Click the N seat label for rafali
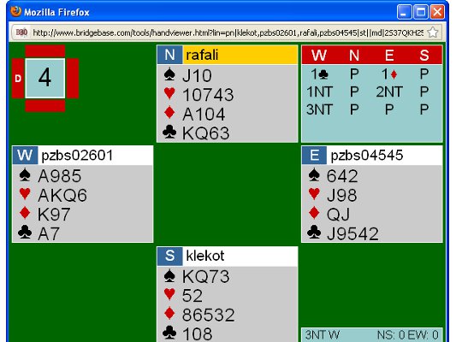This screenshot has width=456, height=342. tap(170, 55)
